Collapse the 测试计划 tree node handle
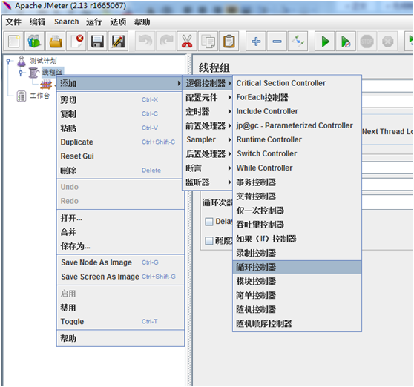 point(8,62)
